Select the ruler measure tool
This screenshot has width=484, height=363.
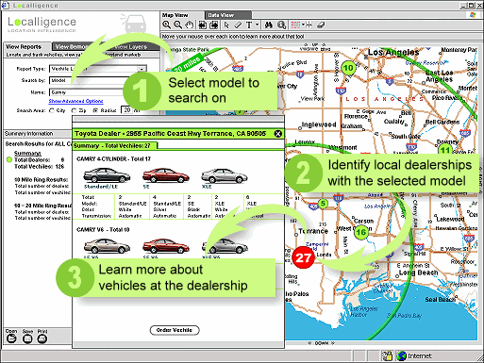[238, 25]
